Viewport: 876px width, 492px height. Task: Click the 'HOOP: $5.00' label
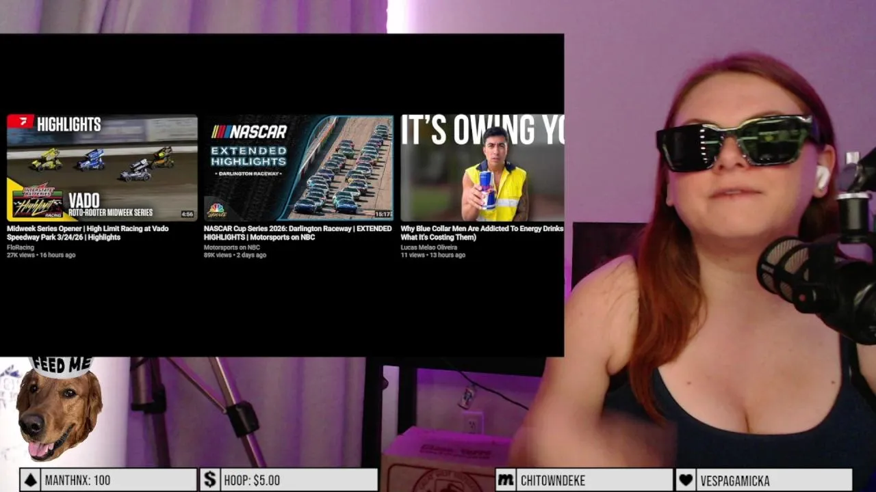252,480
